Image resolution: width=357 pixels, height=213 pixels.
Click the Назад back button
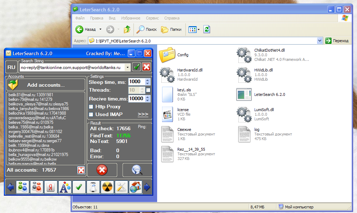pyautogui.click(x=86, y=29)
